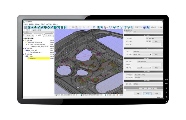The width and height of the screenshot is (186, 120).
Task: Collapse the Laser_cutting_Tool_002 tree node
Action: 27,44
